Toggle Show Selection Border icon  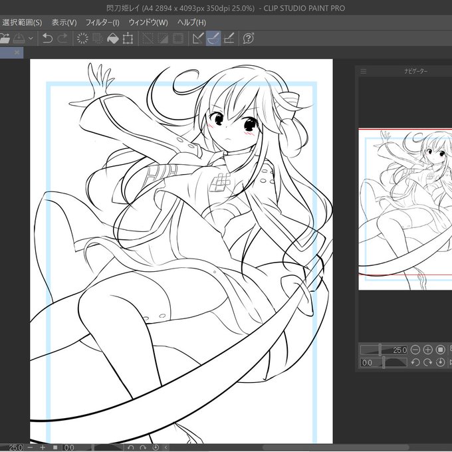click(178, 39)
